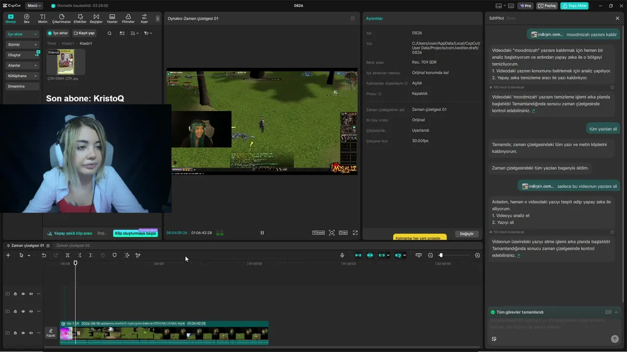Open the selection tool mode dropdown arrow
Viewport: 627px width, 352px height.
pos(29,255)
